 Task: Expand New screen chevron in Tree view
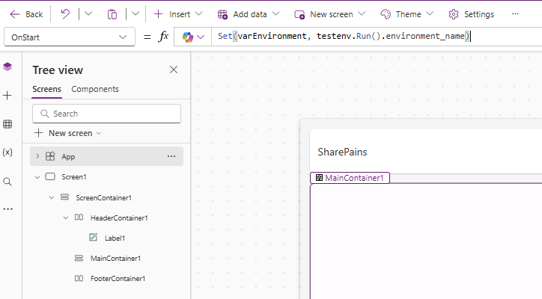click(99, 133)
